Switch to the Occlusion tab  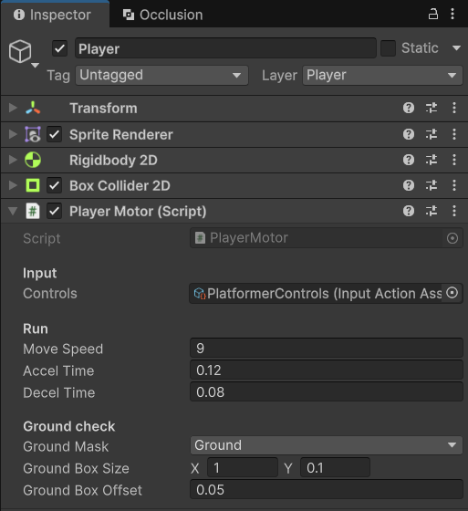point(162,15)
